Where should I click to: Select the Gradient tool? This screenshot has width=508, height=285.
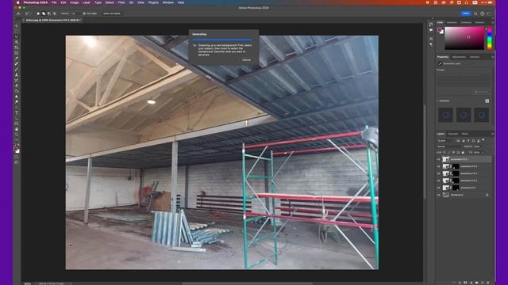click(x=17, y=92)
